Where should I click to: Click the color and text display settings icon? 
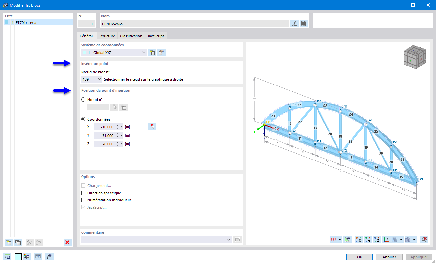click(27, 257)
